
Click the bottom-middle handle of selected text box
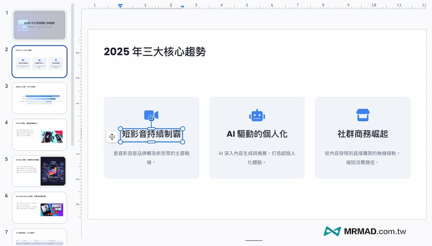pos(151,142)
